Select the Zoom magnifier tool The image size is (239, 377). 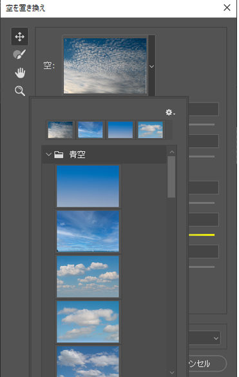pyautogui.click(x=20, y=91)
